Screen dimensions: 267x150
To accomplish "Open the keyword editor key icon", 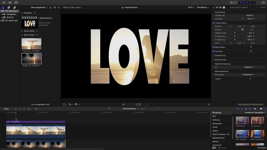I will click(x=10, y=2).
